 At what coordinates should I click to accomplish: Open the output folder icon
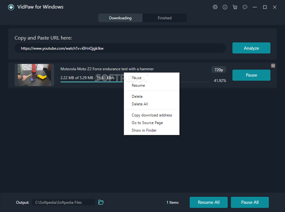coord(101,202)
